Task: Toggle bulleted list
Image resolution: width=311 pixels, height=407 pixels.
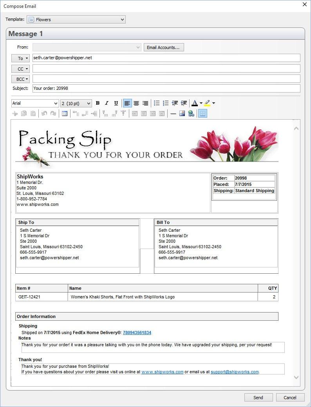Action: [x=156, y=103]
